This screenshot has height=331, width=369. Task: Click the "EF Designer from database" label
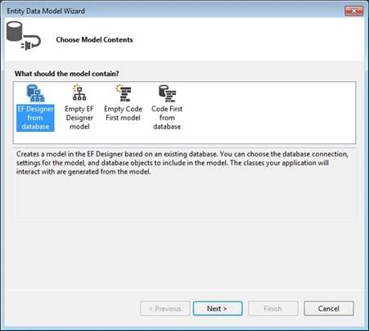pyautogui.click(x=35, y=118)
